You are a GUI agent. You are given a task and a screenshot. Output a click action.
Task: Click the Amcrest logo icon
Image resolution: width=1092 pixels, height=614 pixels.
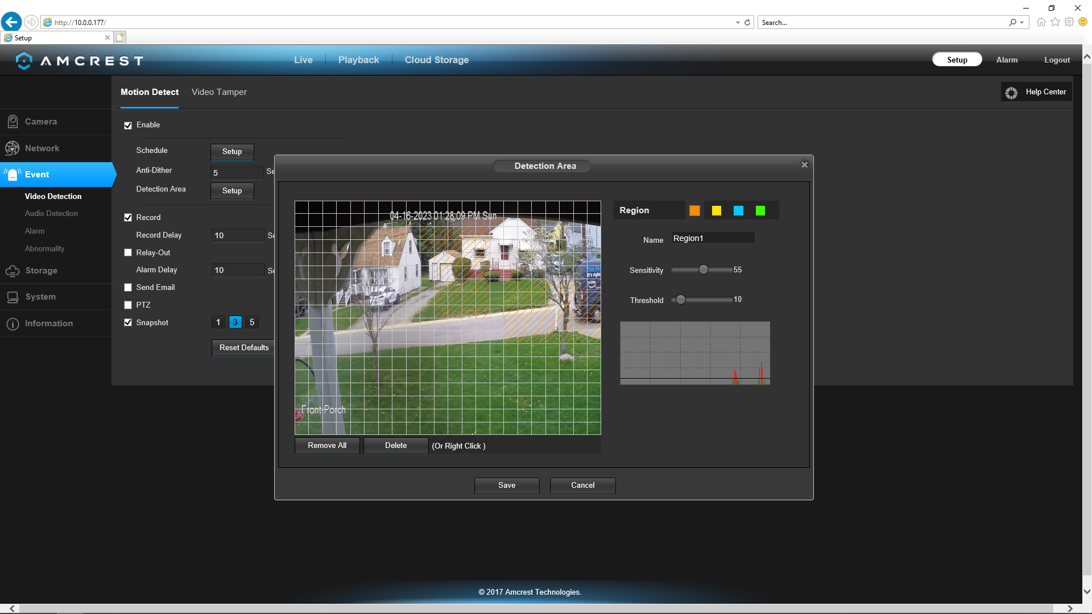point(24,60)
